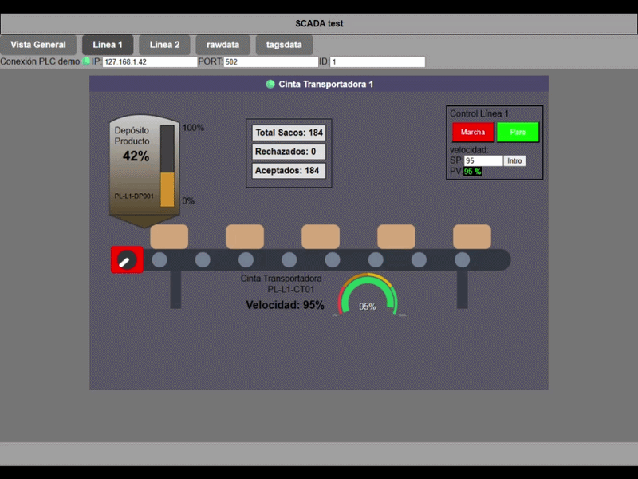Click the Total Sacos: 184 counter

pos(290,133)
